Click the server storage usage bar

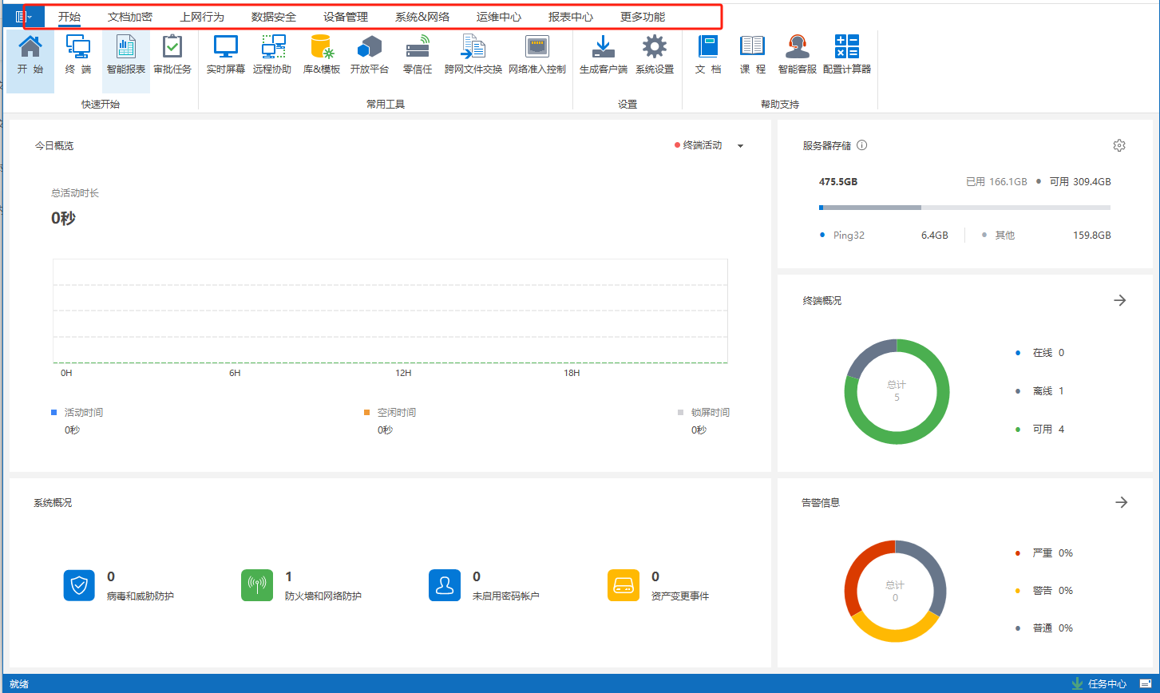click(964, 208)
